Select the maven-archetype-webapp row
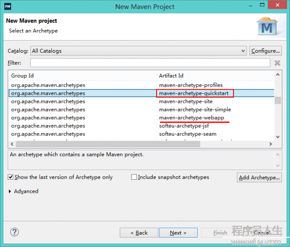The height and width of the screenshot is (247, 290). tap(142, 117)
